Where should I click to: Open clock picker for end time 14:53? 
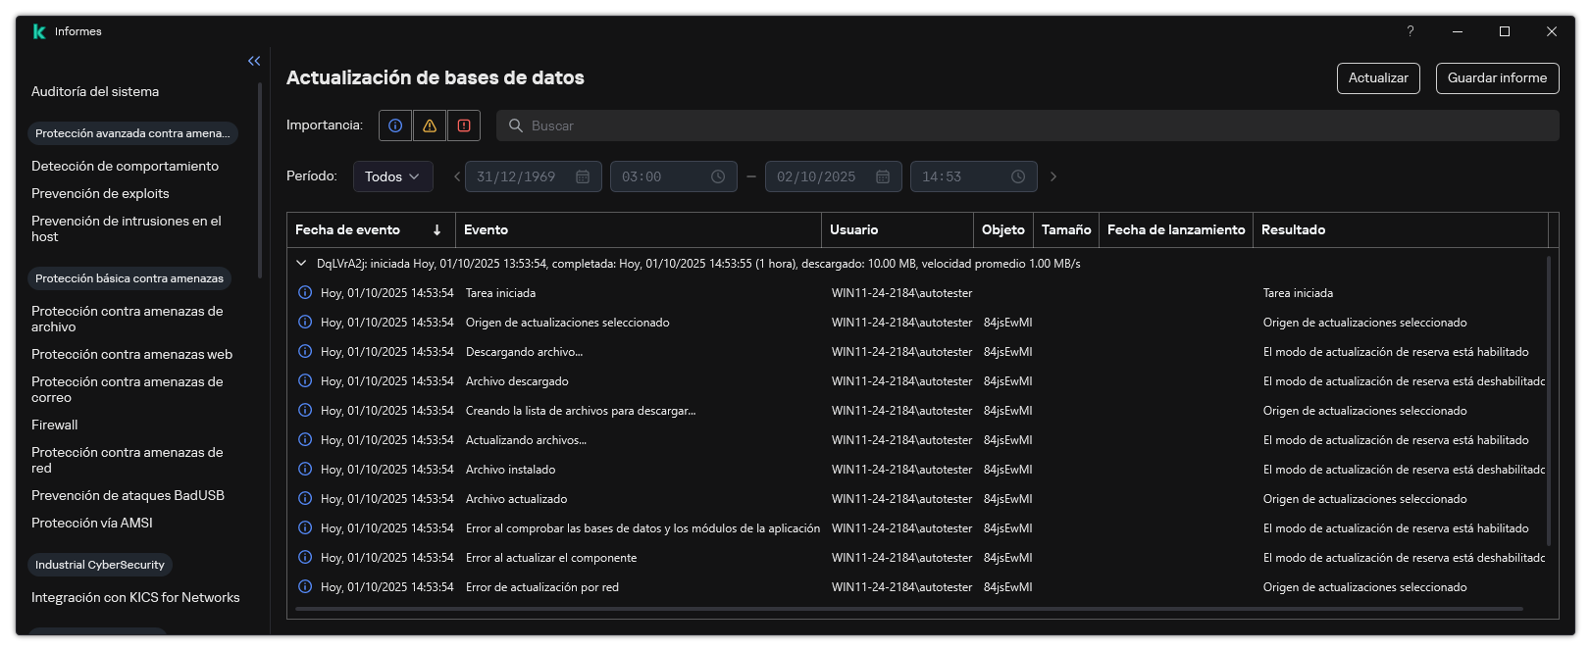(1018, 176)
